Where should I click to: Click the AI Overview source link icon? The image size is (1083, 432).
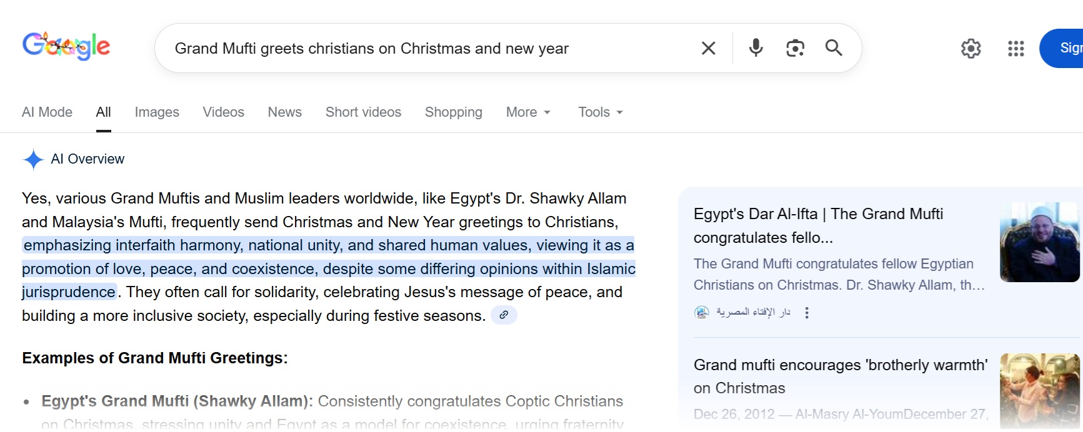pos(504,315)
